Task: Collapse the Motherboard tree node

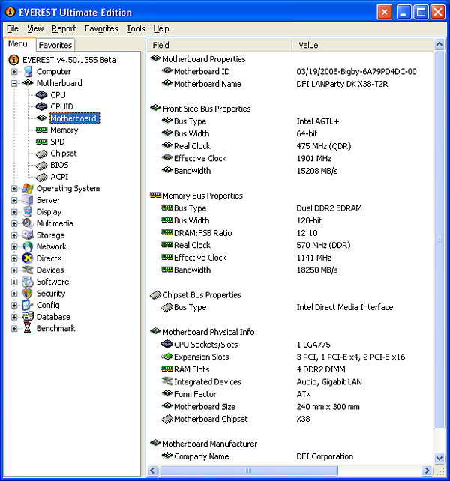Action: click(14, 83)
